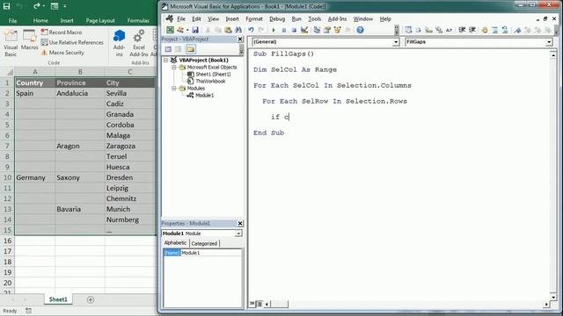The width and height of the screenshot is (563, 316).
Task: Click the Indent icon in Edit toolbar
Action: [462, 30]
